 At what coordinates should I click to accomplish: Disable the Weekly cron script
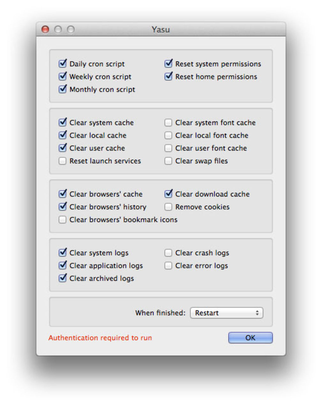(x=62, y=77)
